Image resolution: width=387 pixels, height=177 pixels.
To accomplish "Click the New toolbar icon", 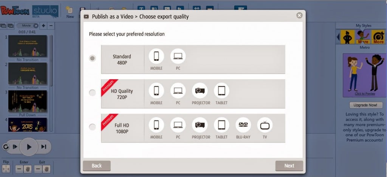I will pyautogui.click(x=70, y=11).
